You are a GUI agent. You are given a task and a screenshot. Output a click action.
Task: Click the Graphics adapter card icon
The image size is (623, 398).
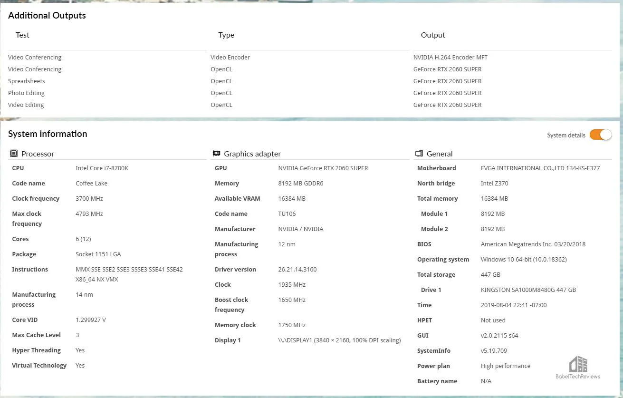[216, 154]
